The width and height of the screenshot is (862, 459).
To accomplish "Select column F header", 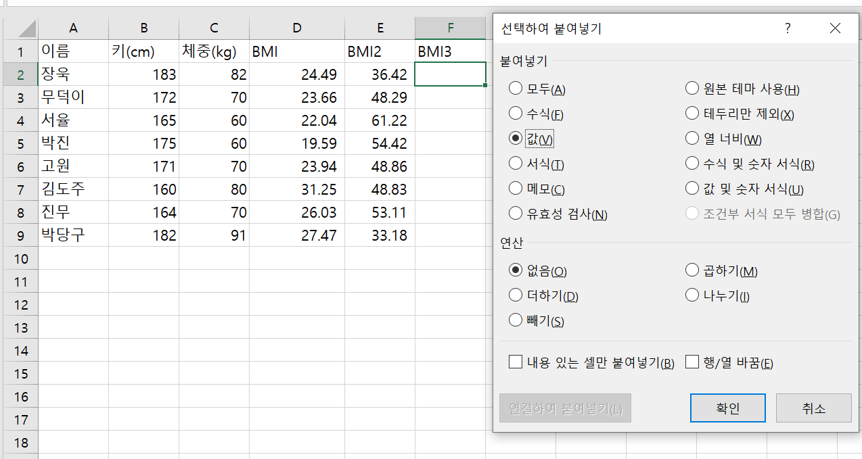I will click(451, 28).
